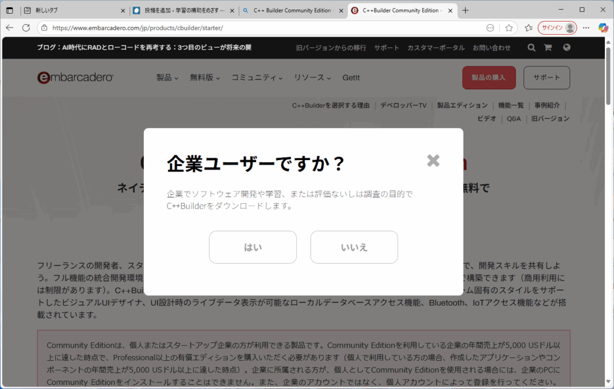Click the embarcadero logo
Viewport: 614px width, 389px height.
pos(75,77)
